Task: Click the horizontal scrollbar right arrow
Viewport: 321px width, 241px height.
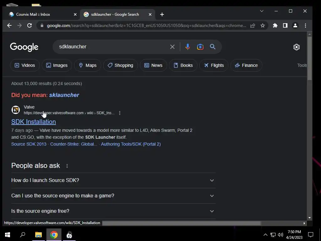Action: (x=304, y=223)
